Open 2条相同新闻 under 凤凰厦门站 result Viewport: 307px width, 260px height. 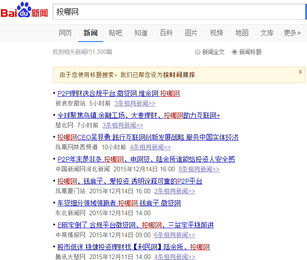coord(175,191)
